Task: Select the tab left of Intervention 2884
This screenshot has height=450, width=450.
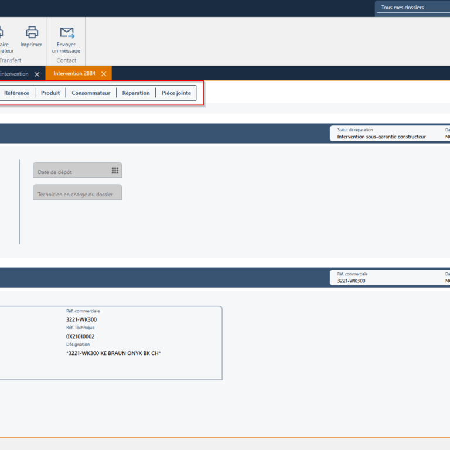Action: tap(15, 74)
